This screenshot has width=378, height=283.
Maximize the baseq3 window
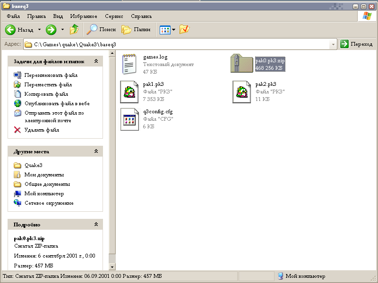pyautogui.click(x=363, y=7)
